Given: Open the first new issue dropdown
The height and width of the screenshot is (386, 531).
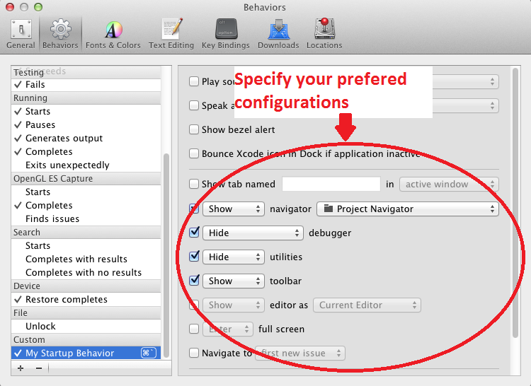Looking at the screenshot, I should click(300, 353).
